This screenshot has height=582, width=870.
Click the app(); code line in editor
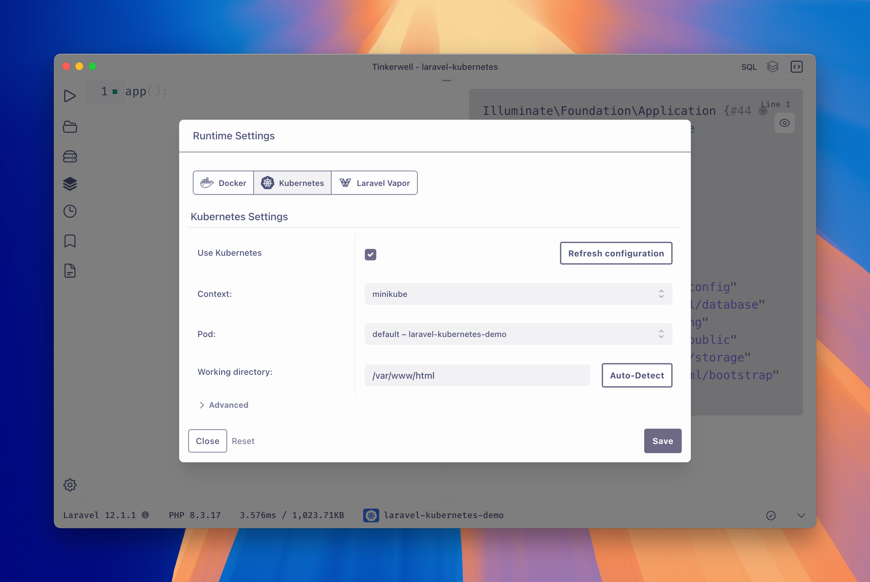click(x=146, y=91)
